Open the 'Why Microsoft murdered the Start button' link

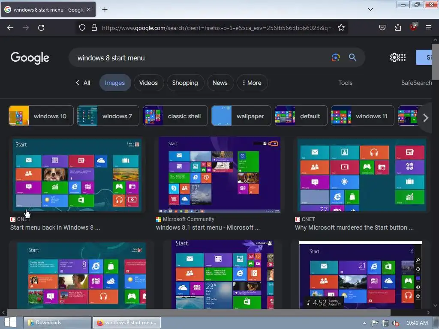354,227
